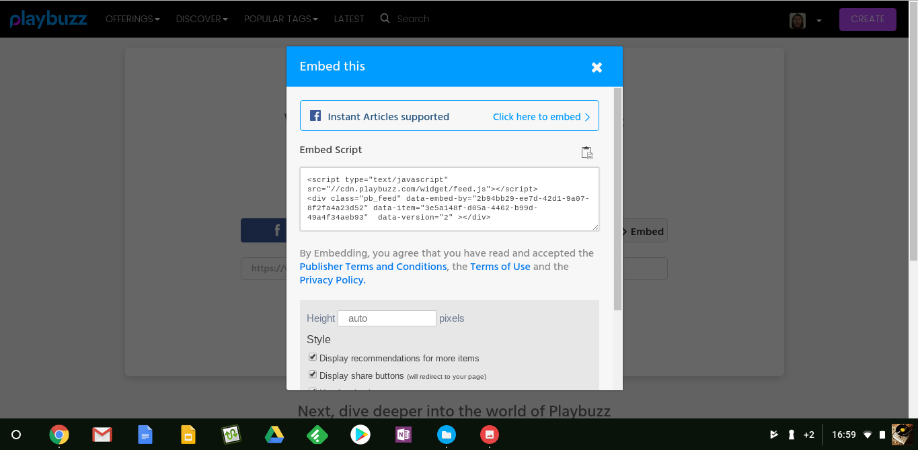Click the Wi-Fi status icon
The image size is (918, 450).
point(868,435)
